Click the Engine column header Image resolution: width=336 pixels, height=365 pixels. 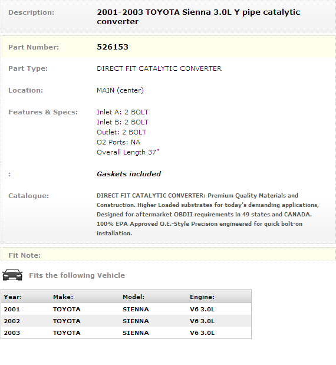(202, 297)
